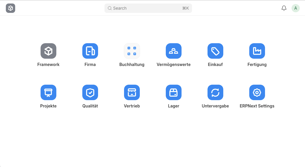
Task: Launch the Lager warehouse box icon
Action: pyautogui.click(x=173, y=93)
